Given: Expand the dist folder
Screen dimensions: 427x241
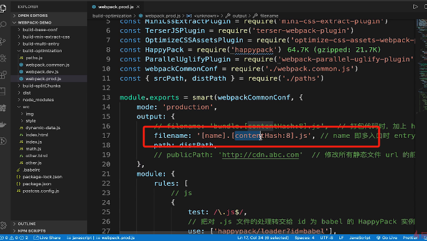Looking at the screenshot, I should point(49,93).
